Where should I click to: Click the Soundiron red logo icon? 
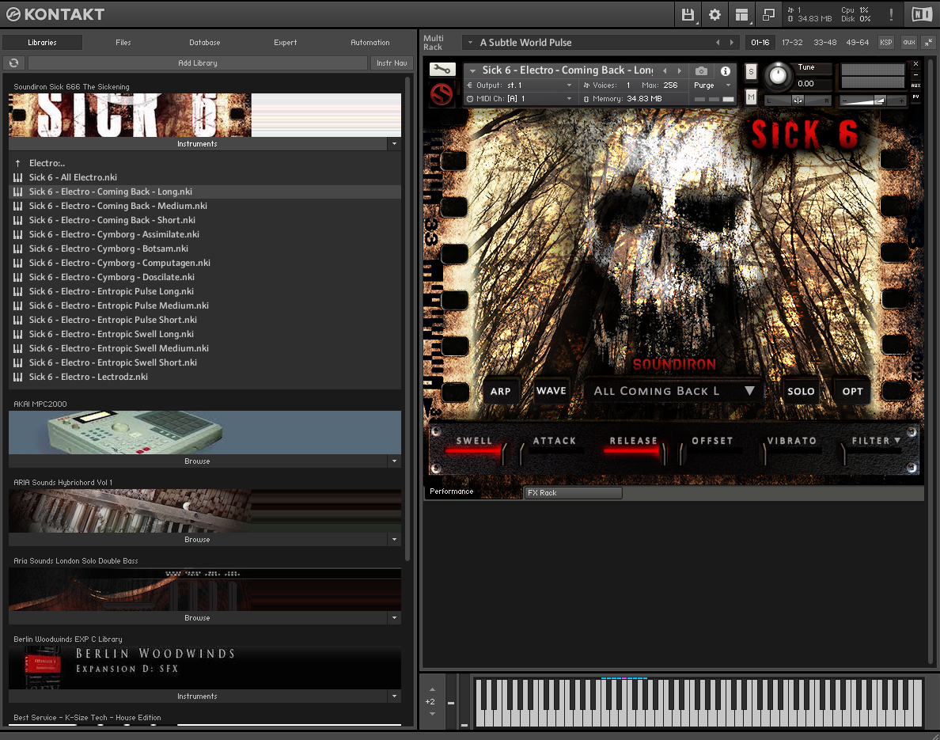pyautogui.click(x=442, y=94)
